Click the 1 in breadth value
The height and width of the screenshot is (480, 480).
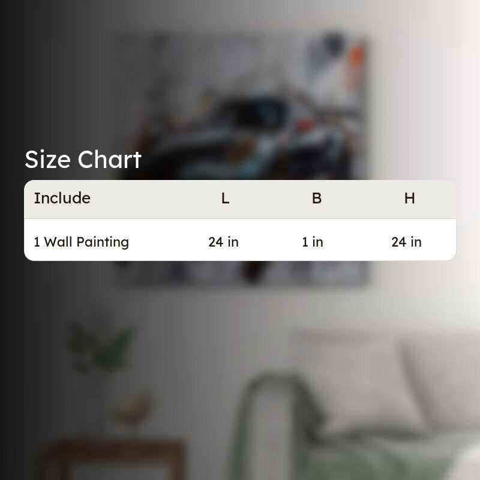pos(313,242)
